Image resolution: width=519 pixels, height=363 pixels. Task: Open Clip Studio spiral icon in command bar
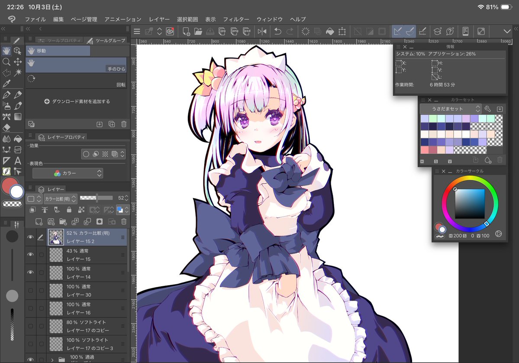click(170, 32)
